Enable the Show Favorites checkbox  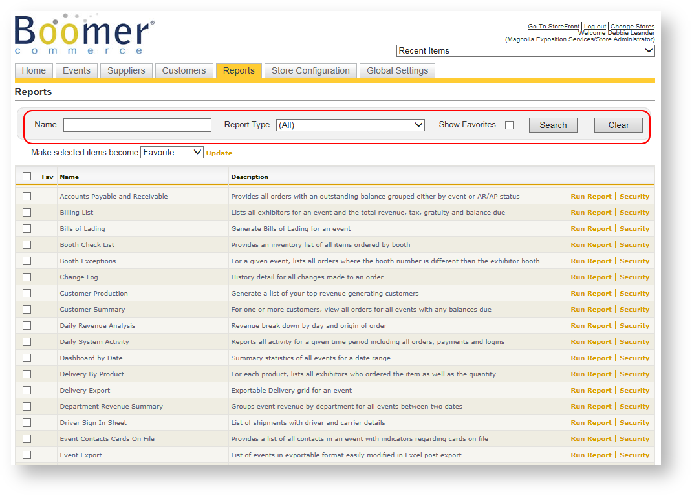[x=509, y=125]
